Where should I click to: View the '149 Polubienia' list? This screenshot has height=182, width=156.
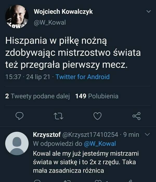click(97, 96)
